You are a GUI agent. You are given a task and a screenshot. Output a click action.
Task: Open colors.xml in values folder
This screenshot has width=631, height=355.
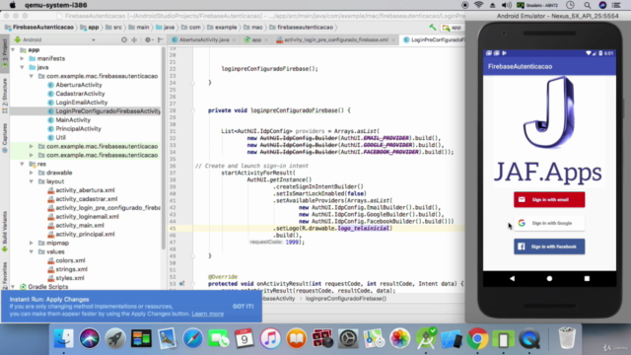70,260
